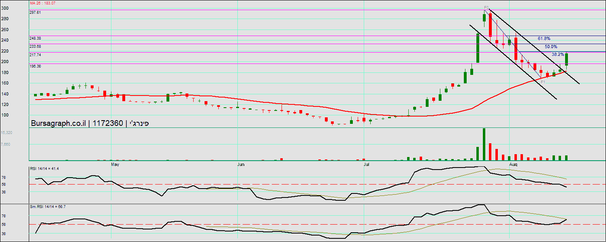The width and height of the screenshot is (606, 242).
Task: Select the Jun label on the time axis
Action: [x=241, y=165]
